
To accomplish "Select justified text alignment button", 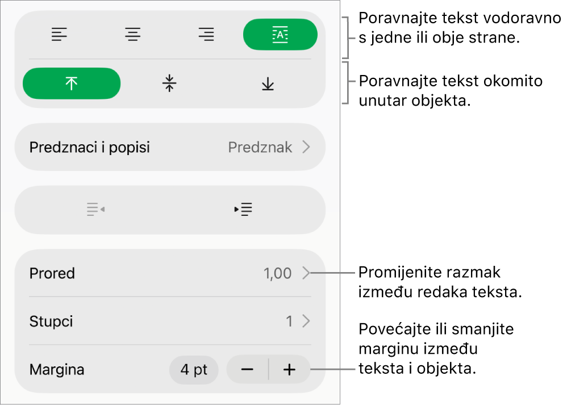I will coord(280,34).
